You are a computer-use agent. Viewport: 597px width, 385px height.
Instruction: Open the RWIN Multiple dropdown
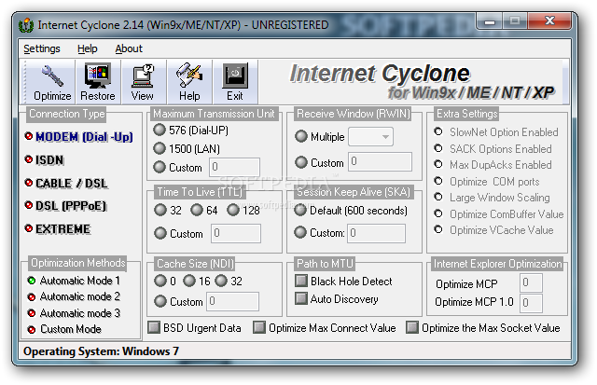(x=371, y=137)
